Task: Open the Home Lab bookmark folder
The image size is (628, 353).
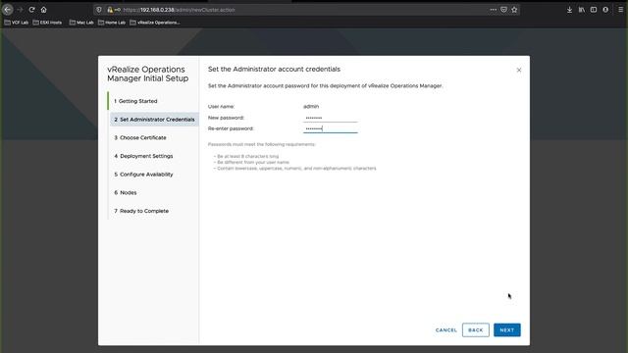Action: [x=112, y=23]
